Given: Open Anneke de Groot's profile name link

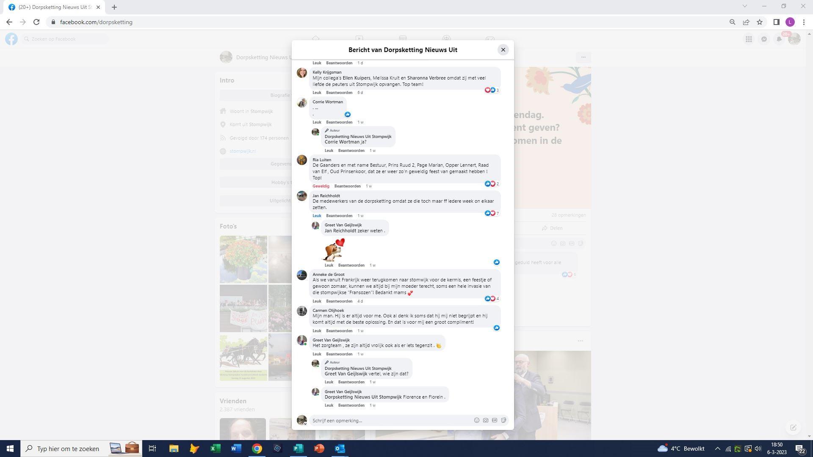Looking at the screenshot, I should coord(328,274).
